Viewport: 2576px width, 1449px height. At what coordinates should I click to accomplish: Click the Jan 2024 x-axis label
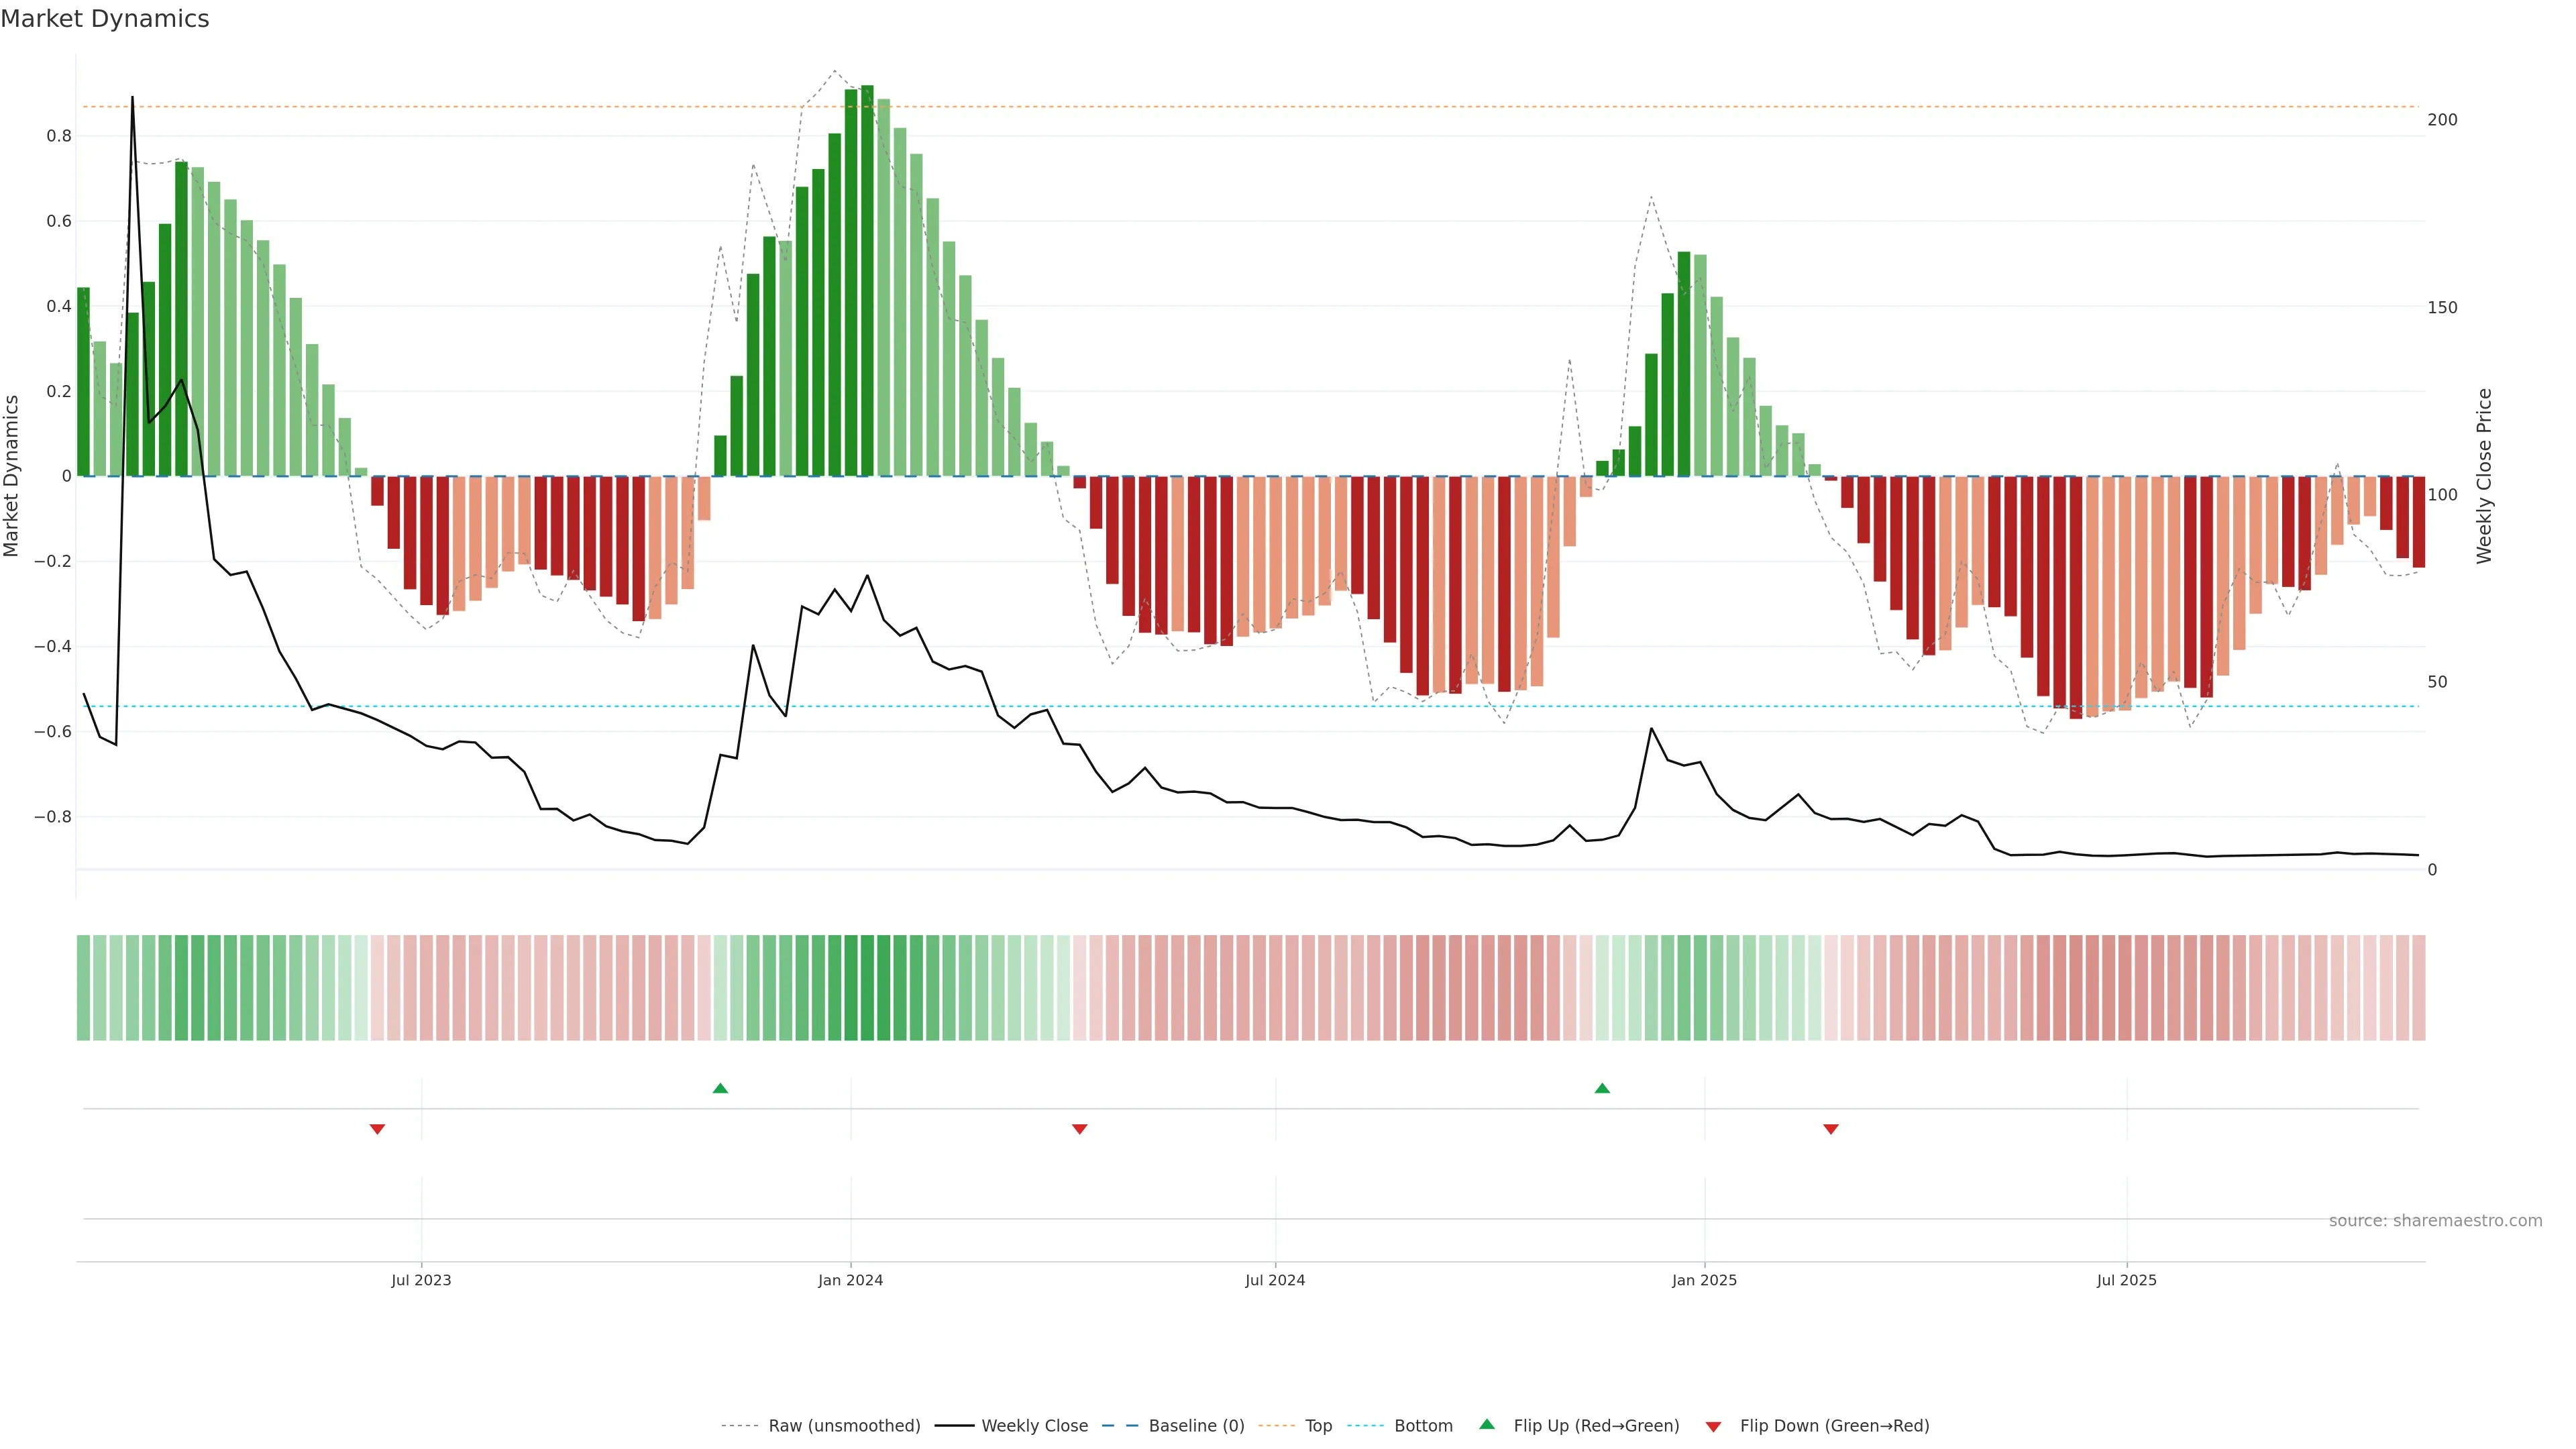click(850, 1280)
